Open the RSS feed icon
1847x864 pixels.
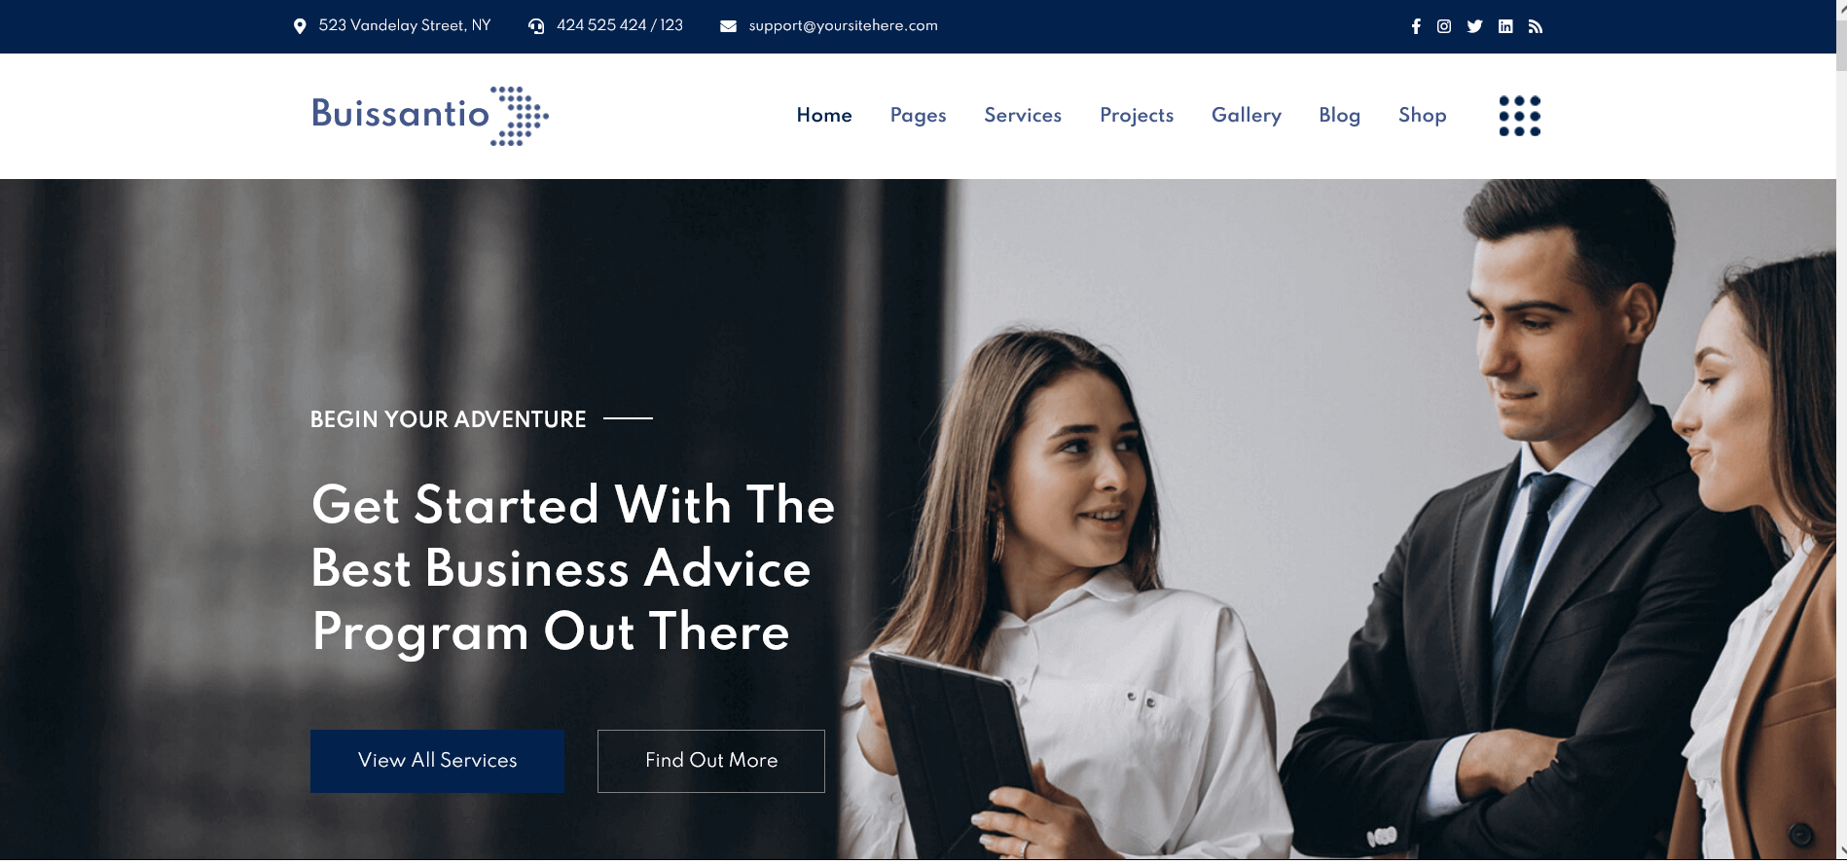pos(1536,26)
